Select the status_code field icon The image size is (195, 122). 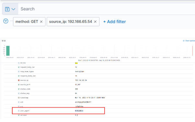[x=19, y=89]
